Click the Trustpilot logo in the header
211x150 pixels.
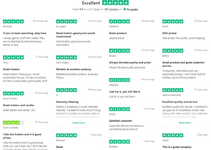(131, 9)
